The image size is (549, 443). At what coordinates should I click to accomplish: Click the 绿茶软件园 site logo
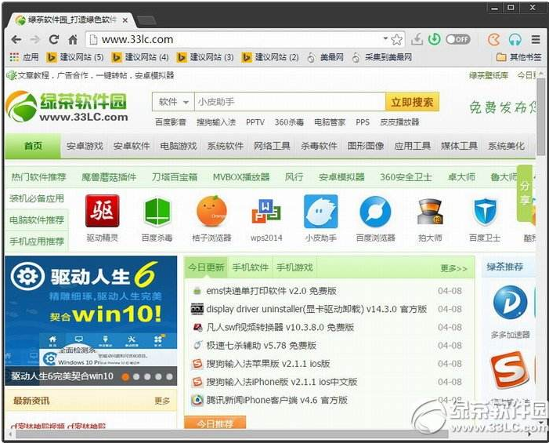[x=67, y=107]
